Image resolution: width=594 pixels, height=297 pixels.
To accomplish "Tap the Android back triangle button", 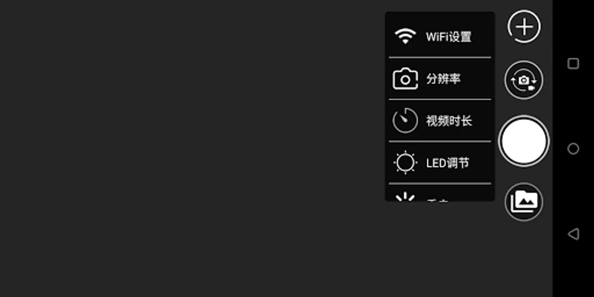I will (573, 234).
